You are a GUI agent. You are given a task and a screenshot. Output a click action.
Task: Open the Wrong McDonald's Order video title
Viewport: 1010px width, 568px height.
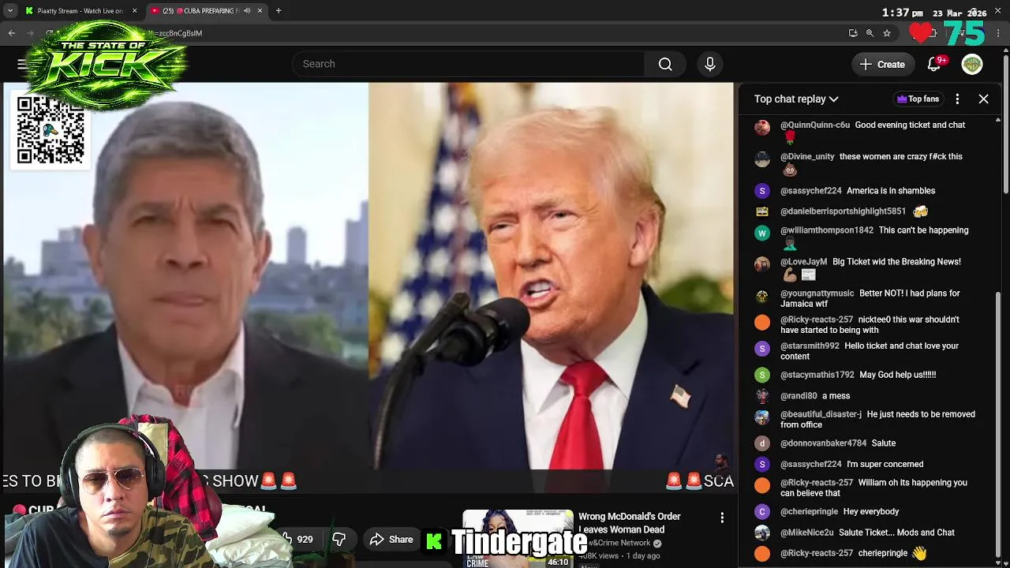click(x=629, y=523)
